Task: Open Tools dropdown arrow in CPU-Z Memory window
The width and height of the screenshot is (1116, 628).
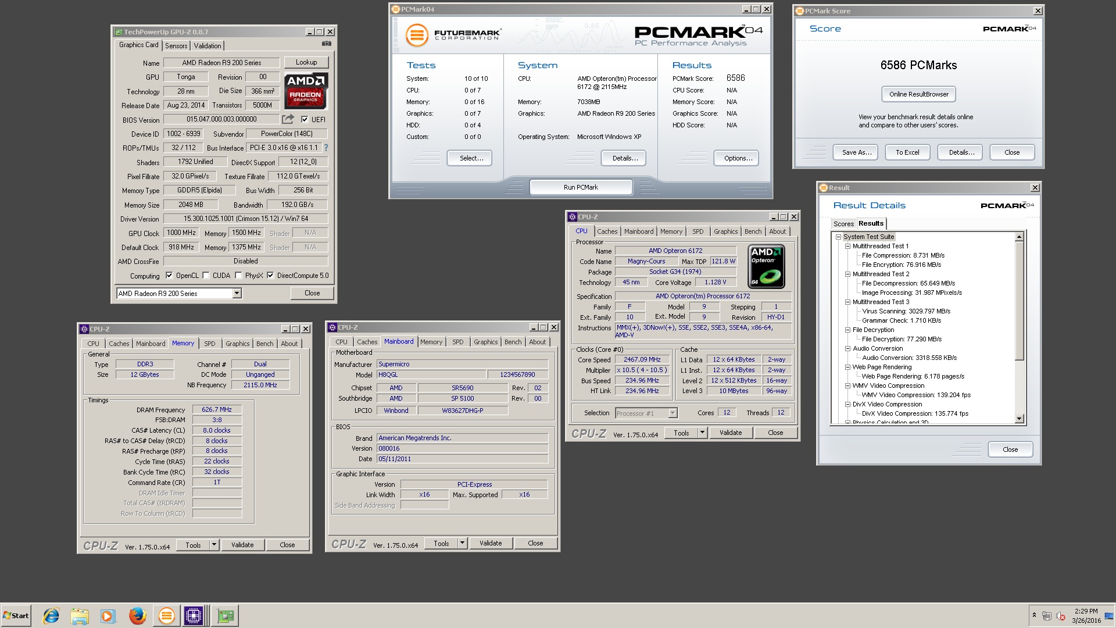Action: pyautogui.click(x=214, y=545)
